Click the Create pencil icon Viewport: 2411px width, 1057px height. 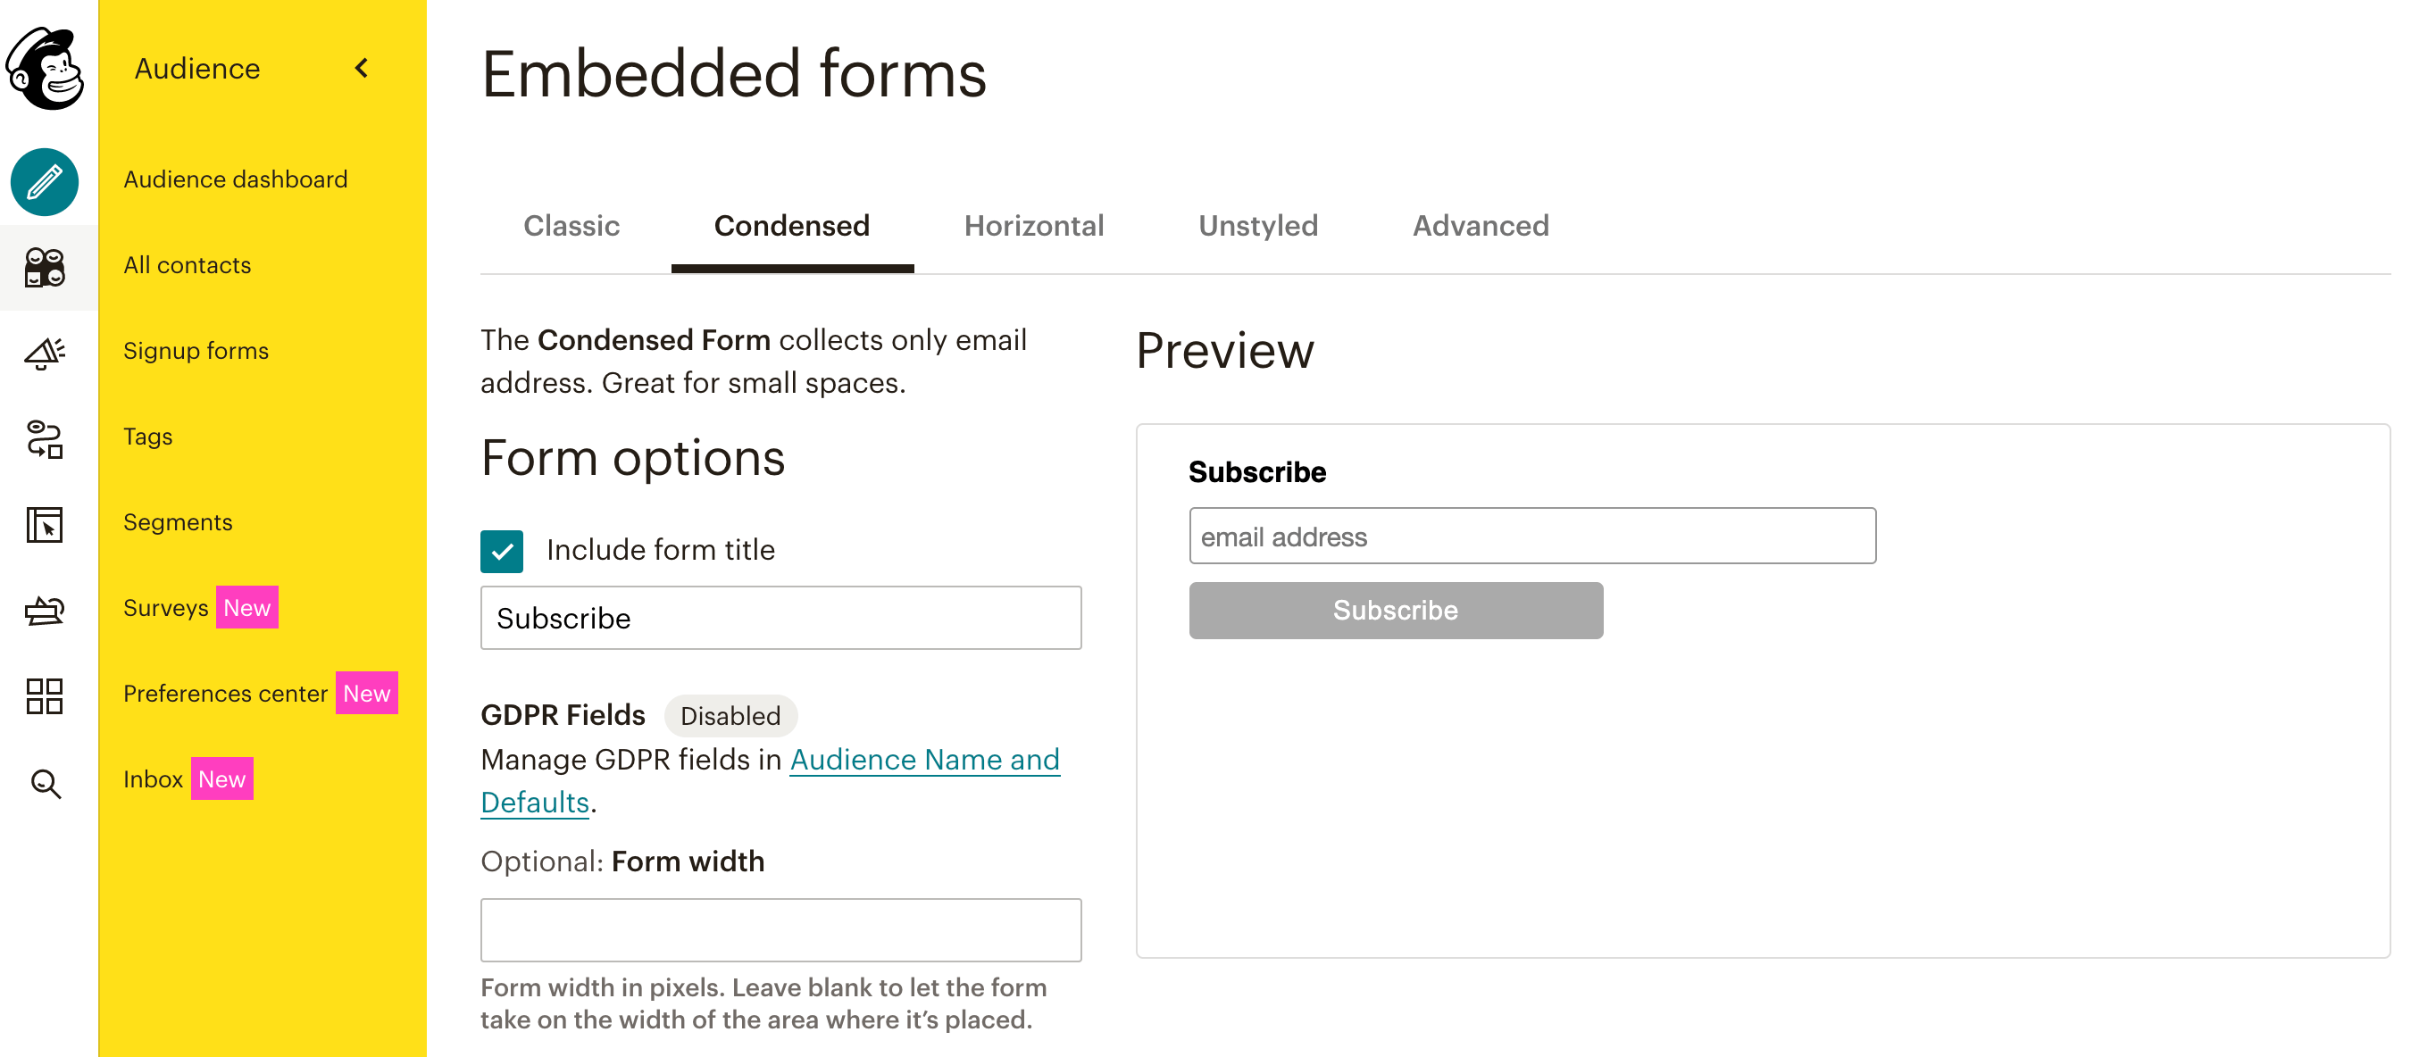click(45, 181)
